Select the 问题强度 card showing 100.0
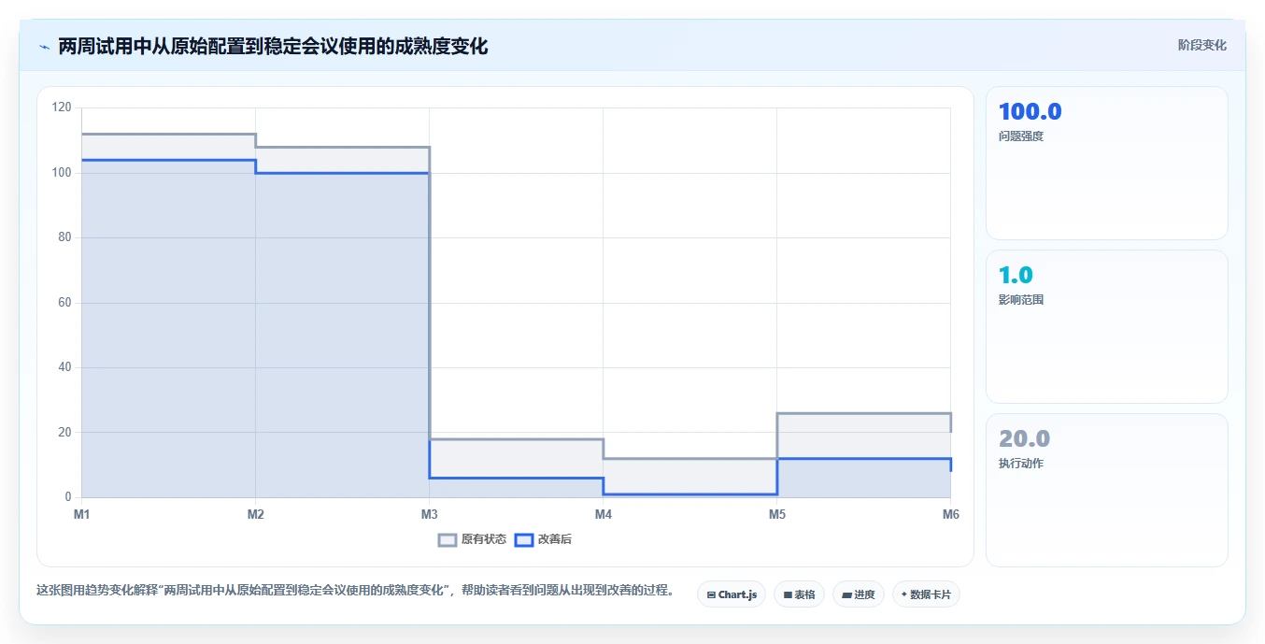 pos(1107,164)
